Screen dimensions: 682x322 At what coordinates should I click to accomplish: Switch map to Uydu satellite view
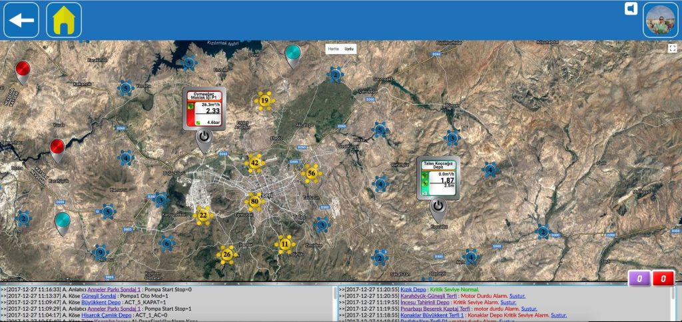coord(349,49)
